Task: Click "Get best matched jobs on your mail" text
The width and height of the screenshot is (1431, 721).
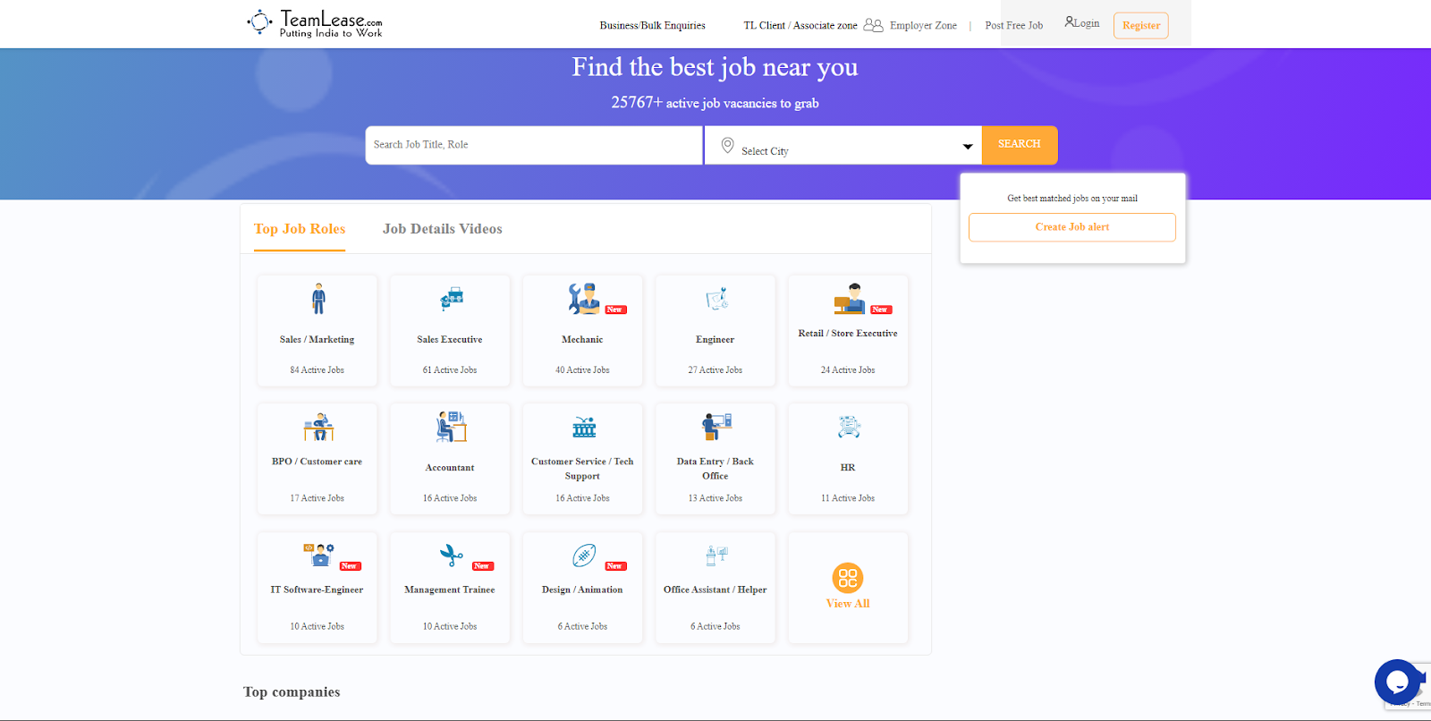Action: (1072, 199)
